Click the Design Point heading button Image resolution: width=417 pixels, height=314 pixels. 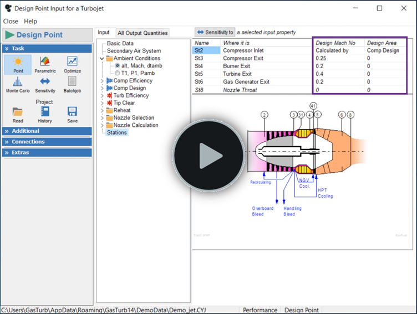[48, 35]
